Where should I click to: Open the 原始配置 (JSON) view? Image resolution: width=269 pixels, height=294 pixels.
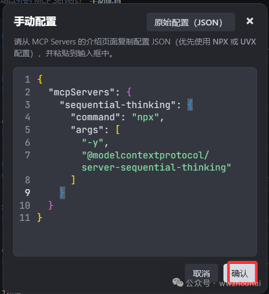pyautogui.click(x=191, y=22)
